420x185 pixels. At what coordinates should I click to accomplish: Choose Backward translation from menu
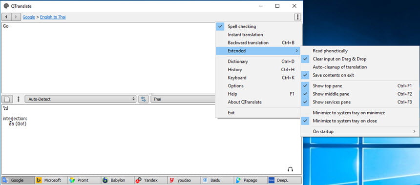(x=258, y=42)
